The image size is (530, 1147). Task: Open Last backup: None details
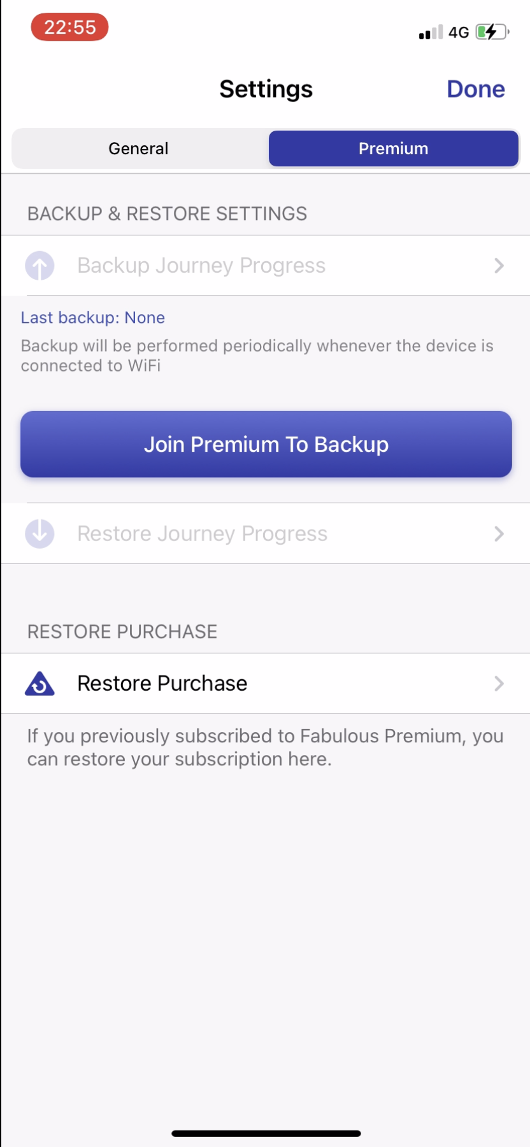pos(93,317)
